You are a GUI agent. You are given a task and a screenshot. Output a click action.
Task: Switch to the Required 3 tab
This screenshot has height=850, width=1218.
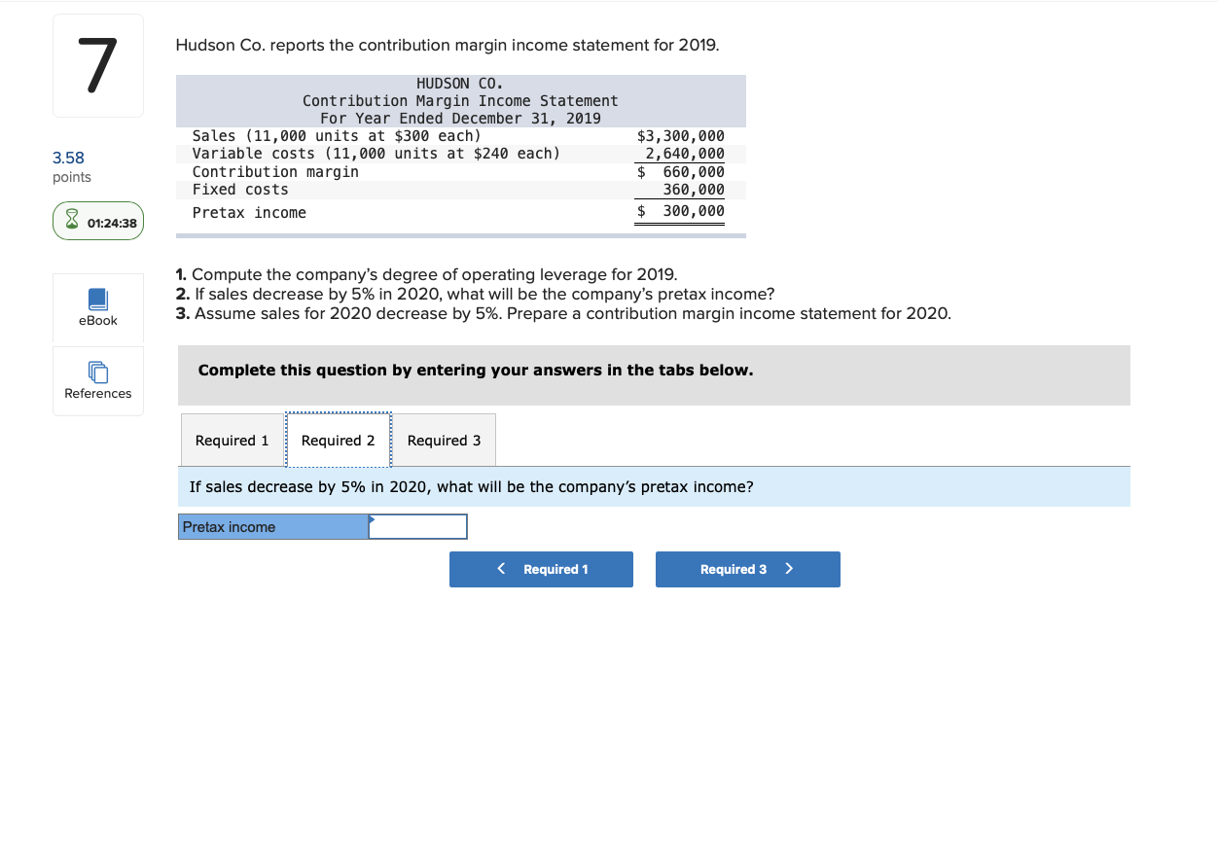click(x=443, y=440)
